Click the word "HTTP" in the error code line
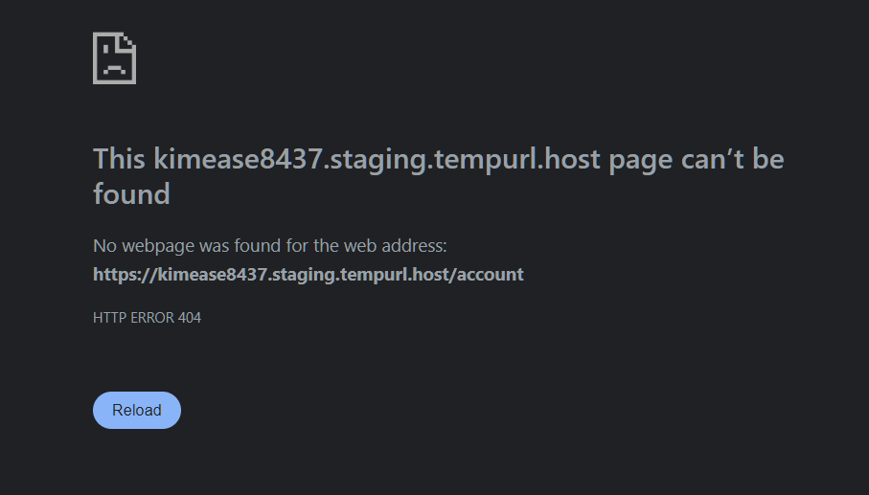Viewport: 869px width, 495px height. 109,318
